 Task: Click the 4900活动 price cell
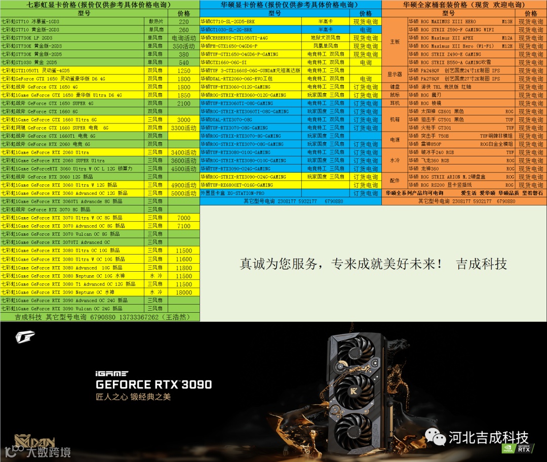pyautogui.click(x=184, y=185)
